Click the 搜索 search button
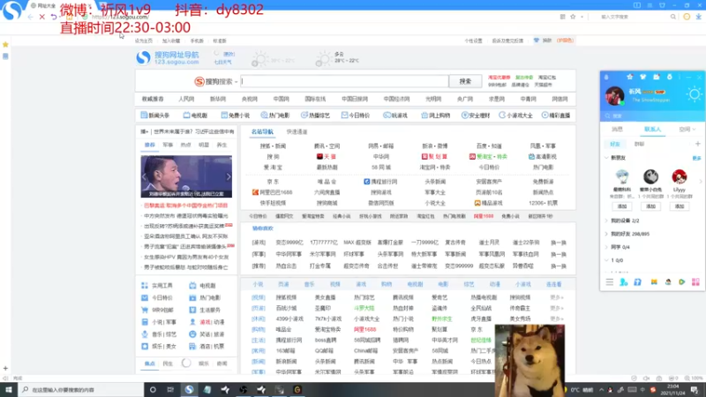 click(465, 81)
